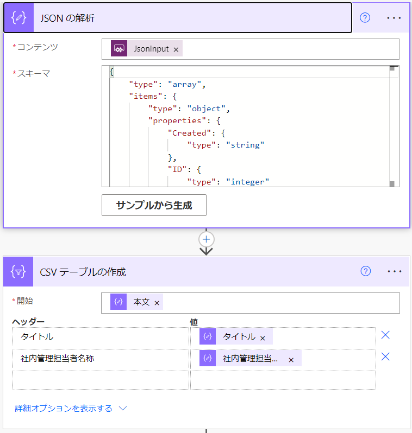Image resolution: width=412 pixels, height=433 pixels.
Task: Click the "ID" property in schema
Action: click(x=177, y=169)
